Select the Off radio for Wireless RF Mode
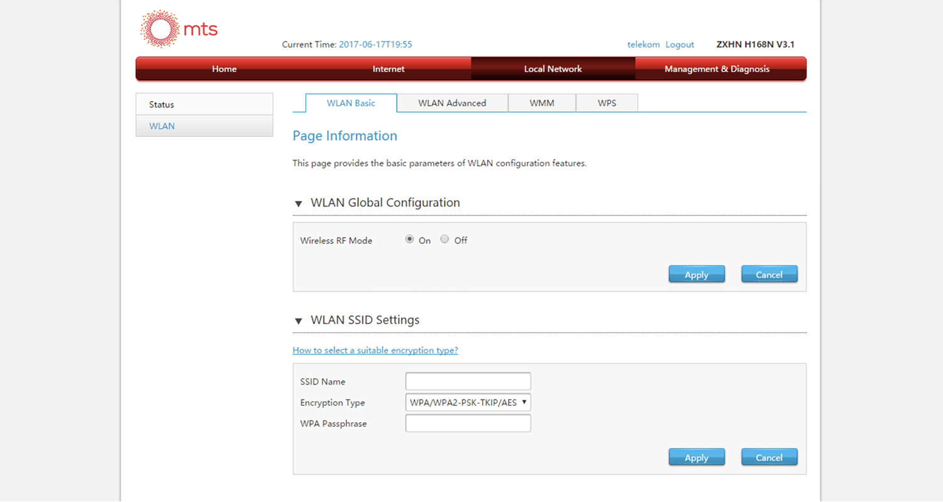 pyautogui.click(x=445, y=239)
